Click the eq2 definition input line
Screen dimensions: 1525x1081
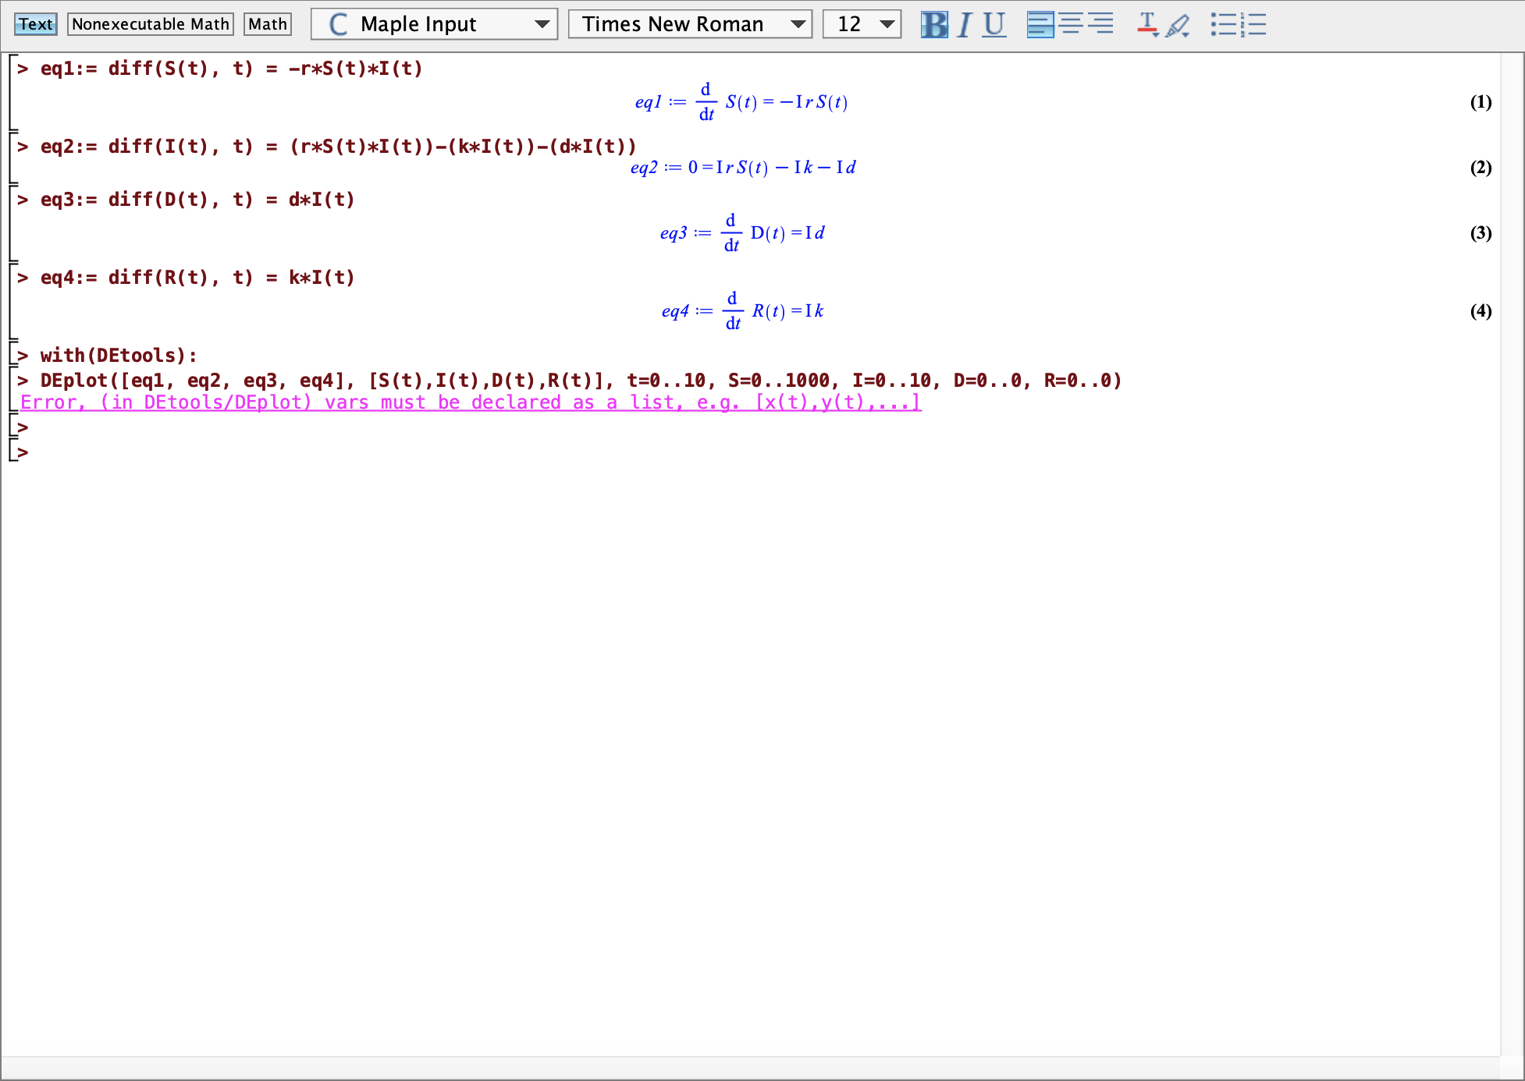[x=338, y=147]
